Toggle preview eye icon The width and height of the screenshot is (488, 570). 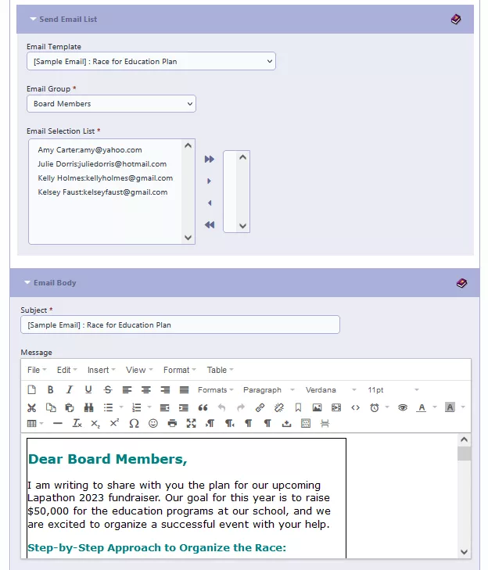click(x=403, y=407)
